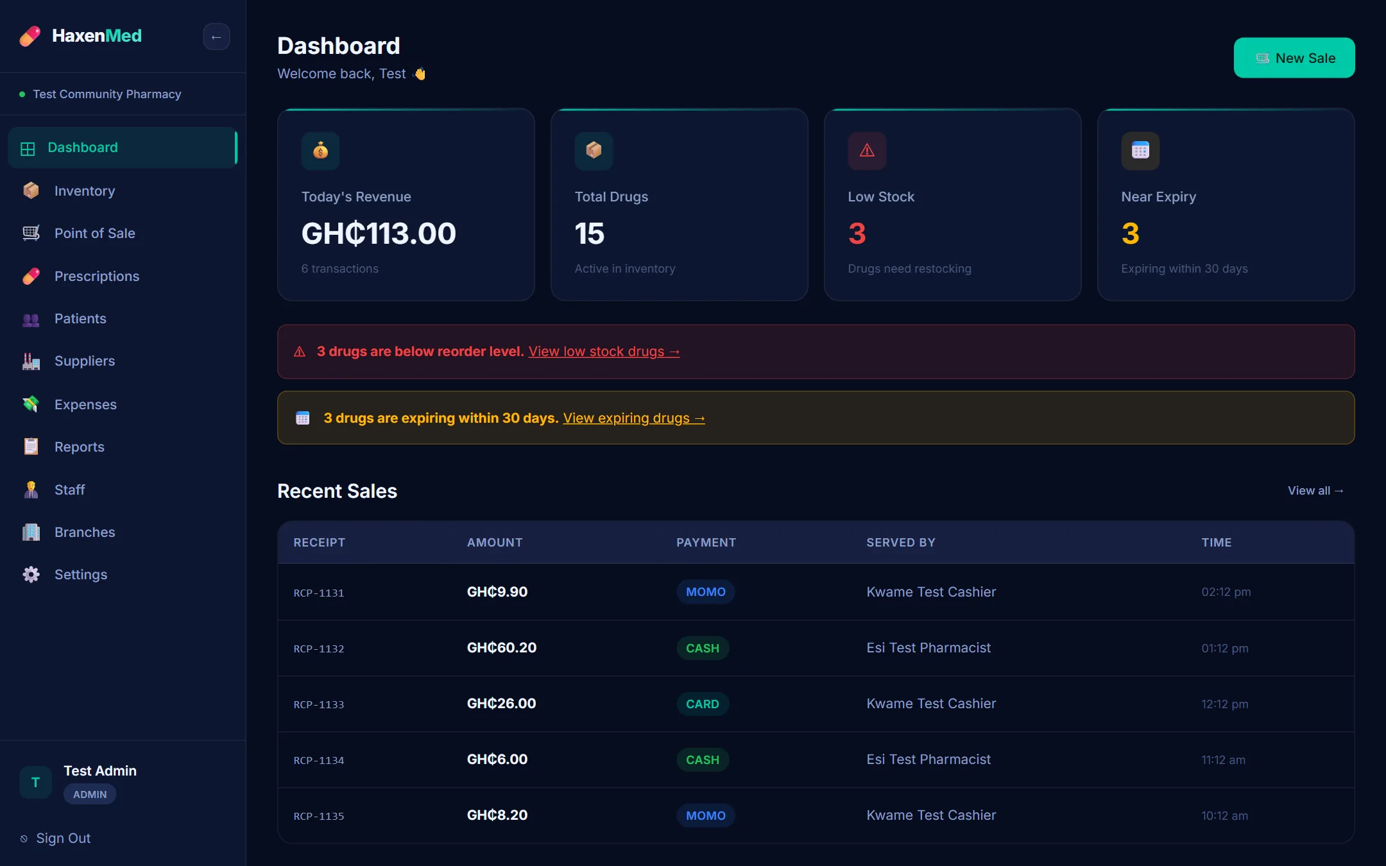Follow the View low stock drugs link
This screenshot has height=866, width=1386.
pos(604,352)
